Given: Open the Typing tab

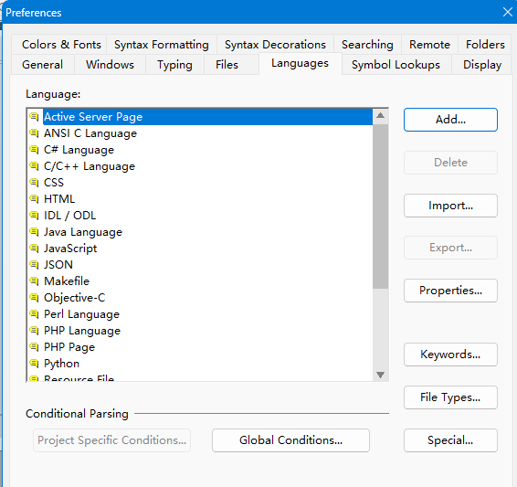Looking at the screenshot, I should (x=174, y=65).
